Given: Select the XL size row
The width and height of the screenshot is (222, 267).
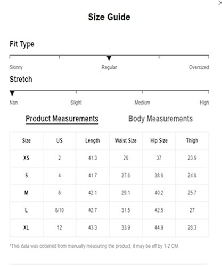Looking at the screenshot, I should pyautogui.click(x=109, y=227).
